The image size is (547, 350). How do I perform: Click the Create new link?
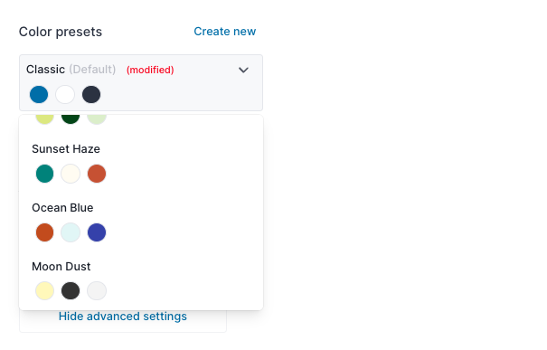coord(224,32)
